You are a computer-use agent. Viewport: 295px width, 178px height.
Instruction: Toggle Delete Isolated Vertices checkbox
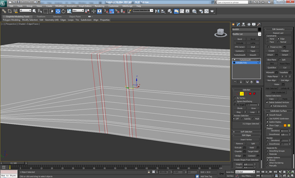pyautogui.click(x=267, y=102)
